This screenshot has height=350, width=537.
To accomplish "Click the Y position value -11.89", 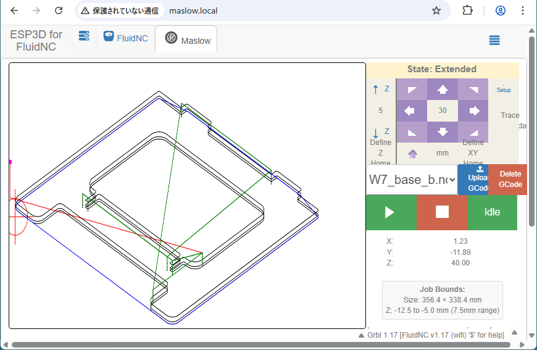I will coord(460,252).
